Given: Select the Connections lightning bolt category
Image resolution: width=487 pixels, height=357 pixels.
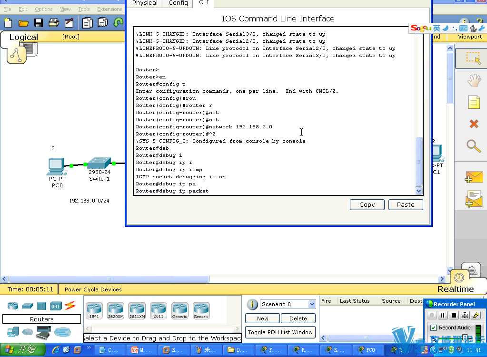Looking at the screenshot, I should (x=70, y=305).
